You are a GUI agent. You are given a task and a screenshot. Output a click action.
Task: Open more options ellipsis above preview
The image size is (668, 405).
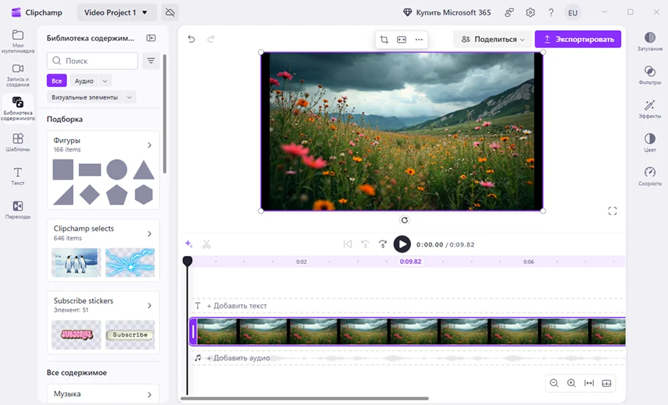coord(419,39)
